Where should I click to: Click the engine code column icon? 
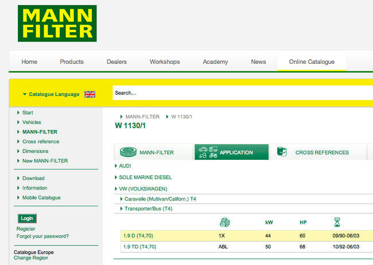click(224, 222)
